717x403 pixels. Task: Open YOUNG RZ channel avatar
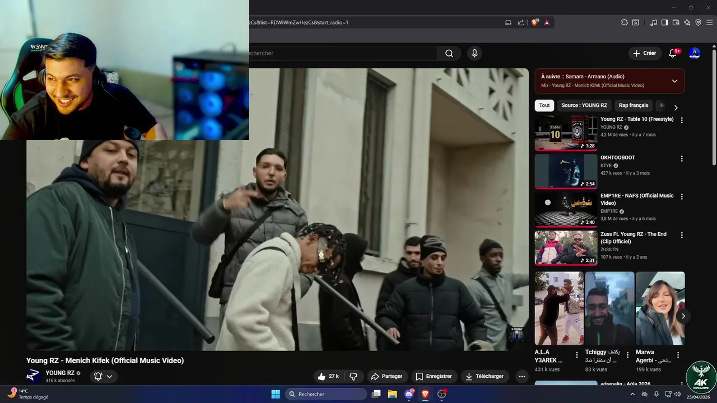click(34, 376)
